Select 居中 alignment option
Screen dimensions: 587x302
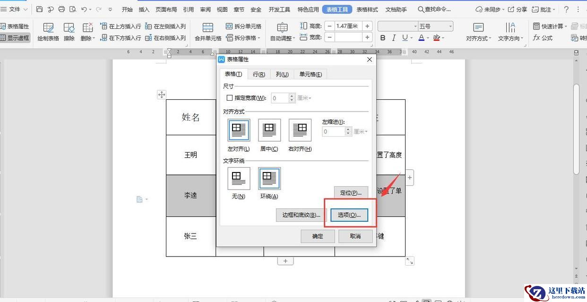[x=269, y=130]
